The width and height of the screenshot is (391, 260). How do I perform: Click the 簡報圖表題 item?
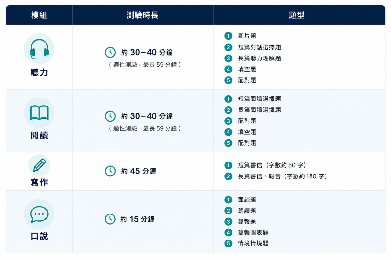(253, 233)
